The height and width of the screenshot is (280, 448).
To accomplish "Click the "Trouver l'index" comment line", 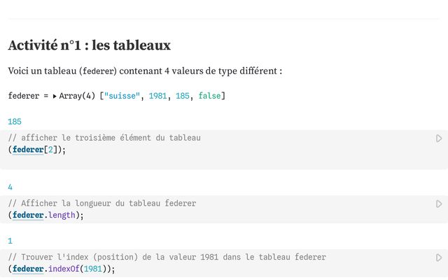I will (x=167, y=257).
